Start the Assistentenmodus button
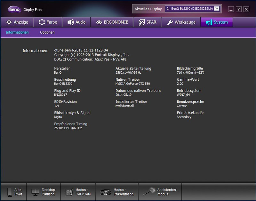 tap(160, 192)
